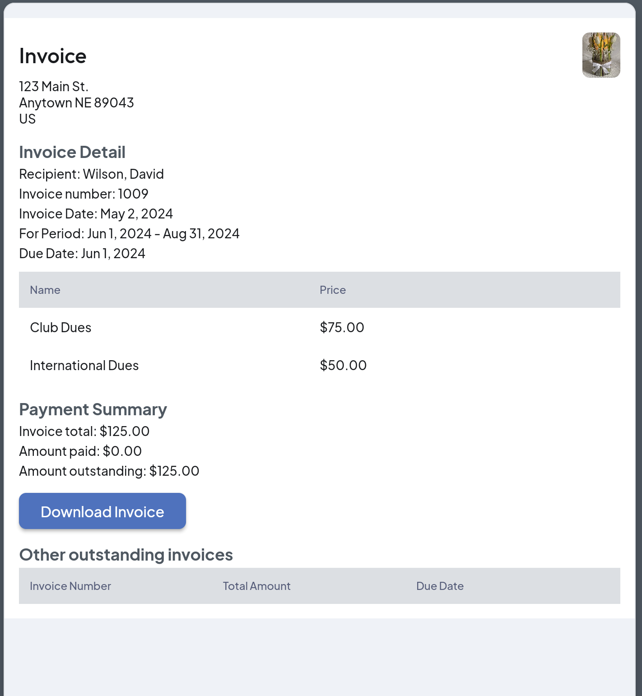Click the Invoice Detail heading

point(72,153)
